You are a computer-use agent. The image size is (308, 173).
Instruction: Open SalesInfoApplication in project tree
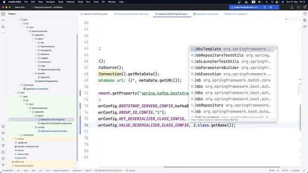click(48, 81)
